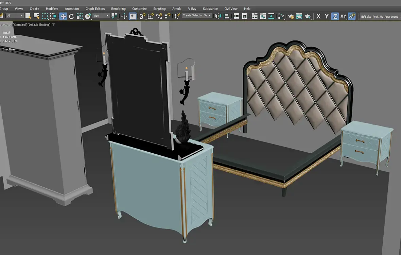Open the Render Setup teapot icon
The height and width of the screenshot is (255, 401).
291,16
